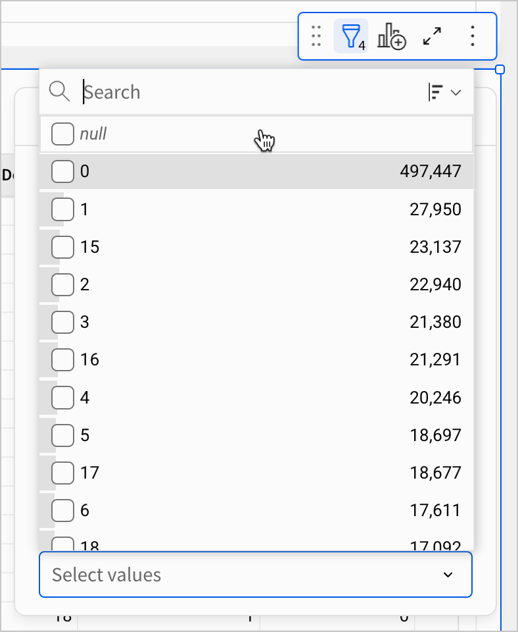Toggle the checkbox beside value 17
The width and height of the screenshot is (518, 632).
62,473
